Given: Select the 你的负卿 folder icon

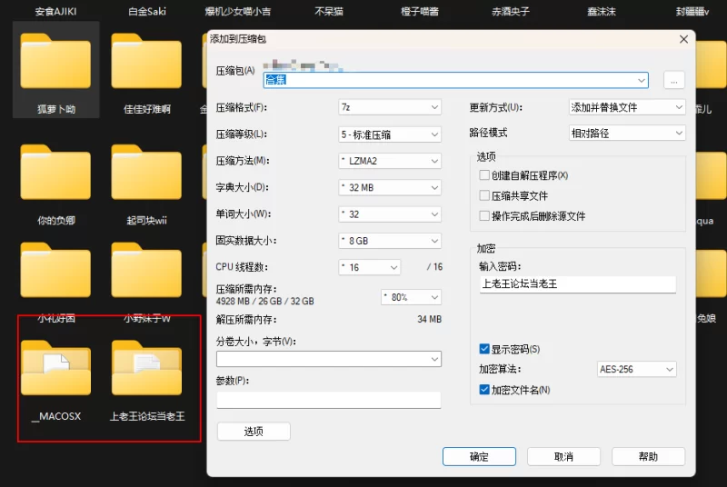Looking at the screenshot, I should [x=55, y=173].
